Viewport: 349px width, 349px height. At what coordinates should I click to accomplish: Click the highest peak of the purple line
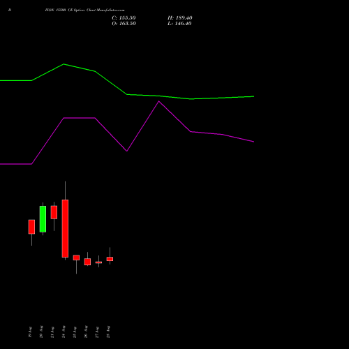[x=159, y=101]
